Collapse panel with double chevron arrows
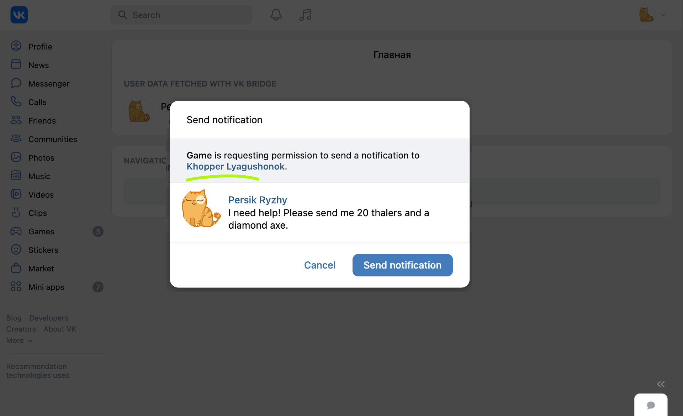683x416 pixels. coord(661,384)
